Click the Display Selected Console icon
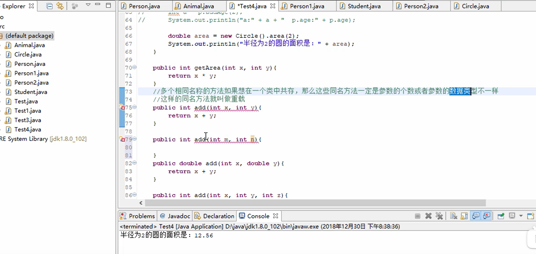Screen dimensions: 536x254 pos(512,216)
